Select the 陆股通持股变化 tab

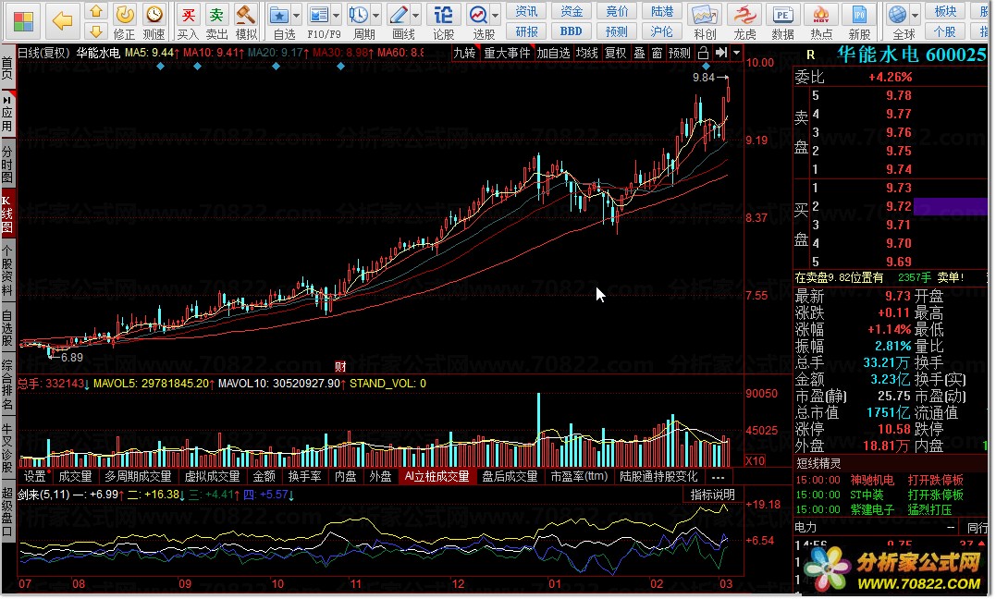click(658, 476)
